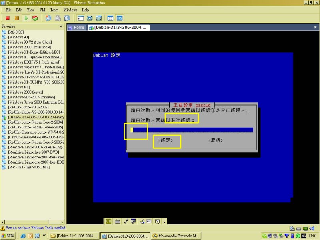Select [Windows 2000 Professional] in Favorites
This screenshot has width=320, height=240.
[29, 47]
